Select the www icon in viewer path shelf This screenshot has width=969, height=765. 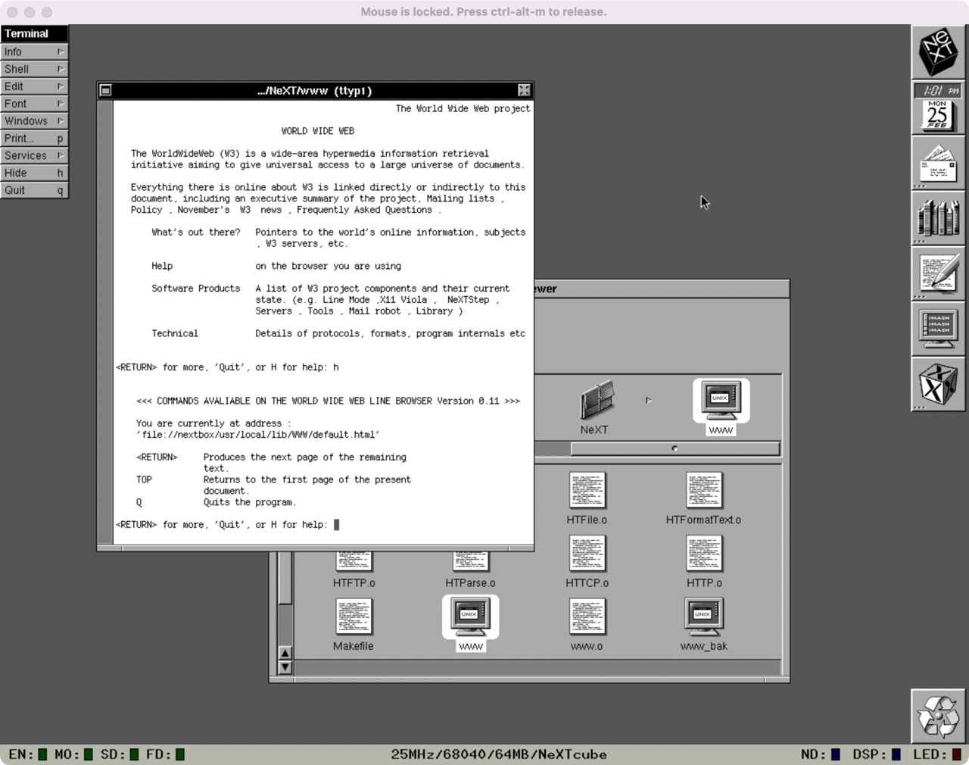coord(721,399)
